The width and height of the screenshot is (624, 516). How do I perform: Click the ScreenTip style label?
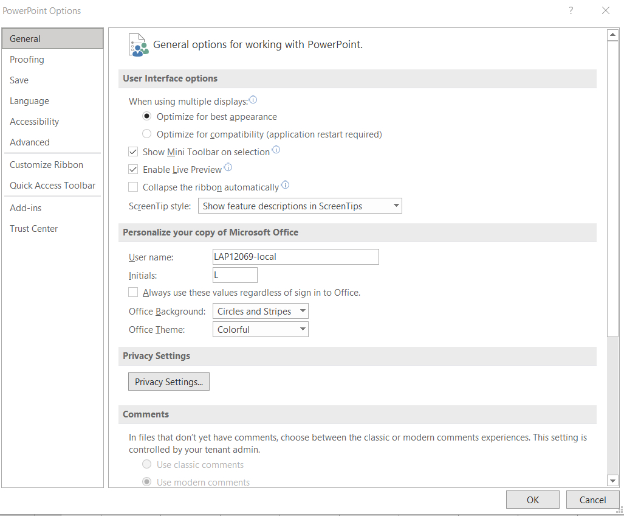pyautogui.click(x=160, y=206)
